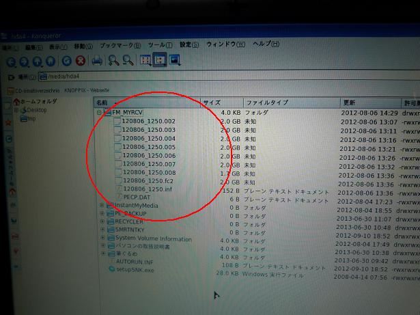
Task: Sort by 名前 column header
Action: click(147, 103)
